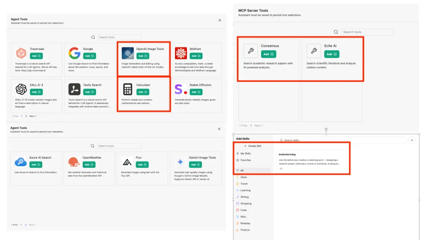Go to page 2 in top Agent Tools
Image resolution: width=437 pixels, height=240 pixels.
coord(26,116)
